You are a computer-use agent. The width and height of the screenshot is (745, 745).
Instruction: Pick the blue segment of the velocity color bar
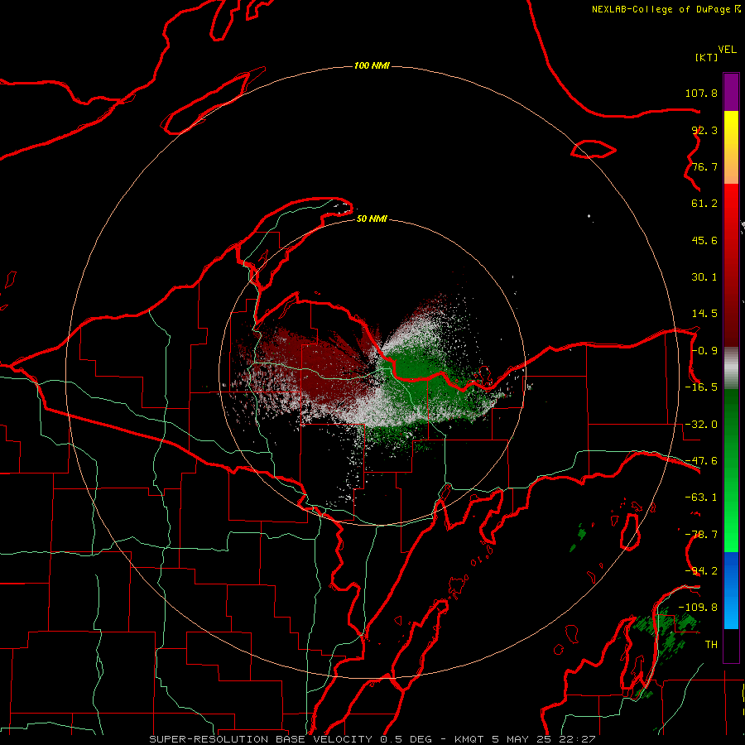click(x=731, y=590)
